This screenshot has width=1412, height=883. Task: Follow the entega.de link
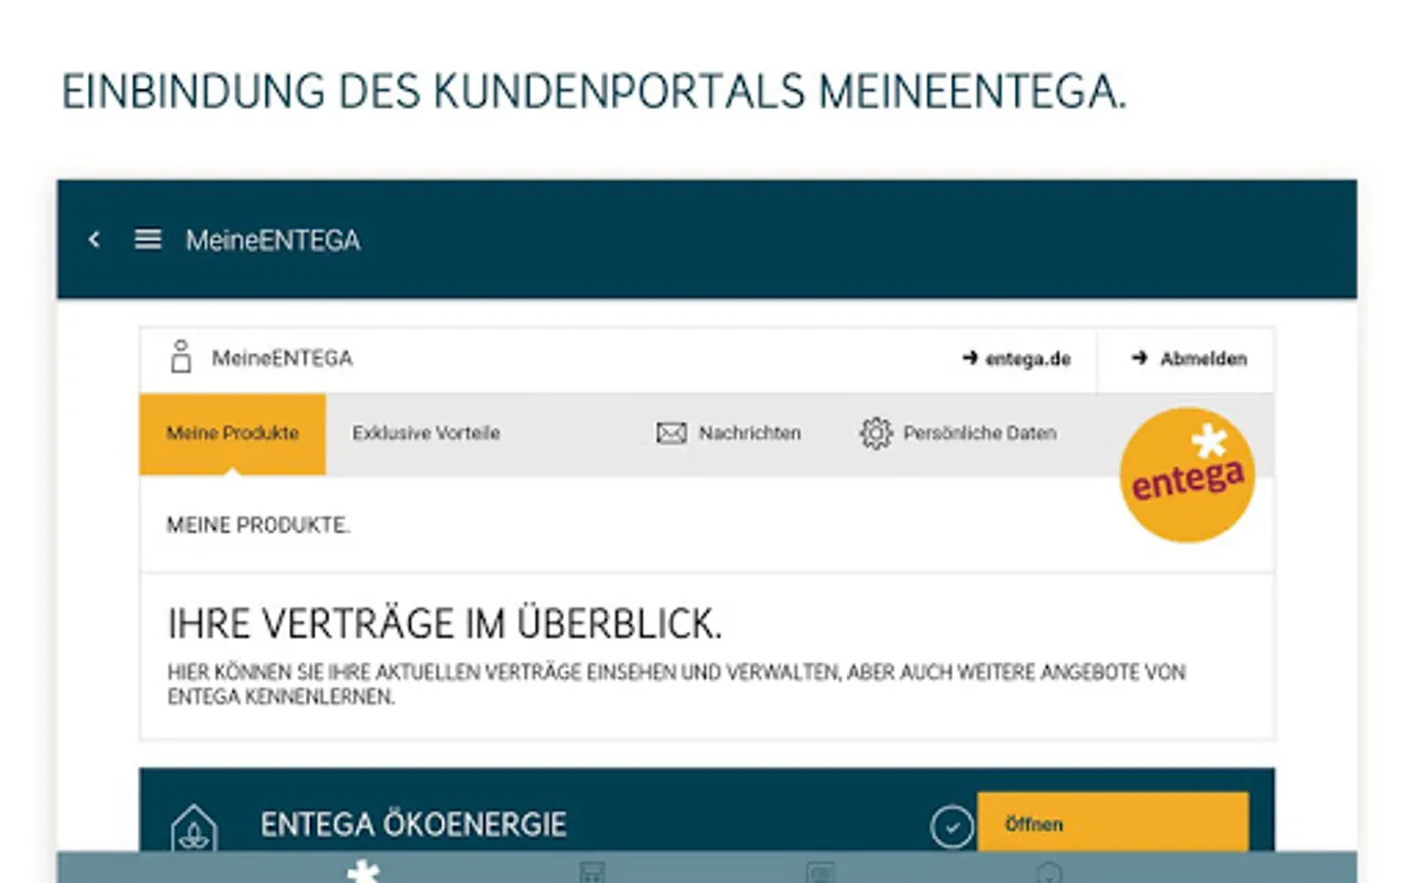(1017, 359)
